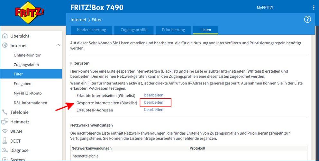The image size is (319, 161).
Task: Click Gesperrte Internetseiten (Blacklist) label
Action: point(107,103)
